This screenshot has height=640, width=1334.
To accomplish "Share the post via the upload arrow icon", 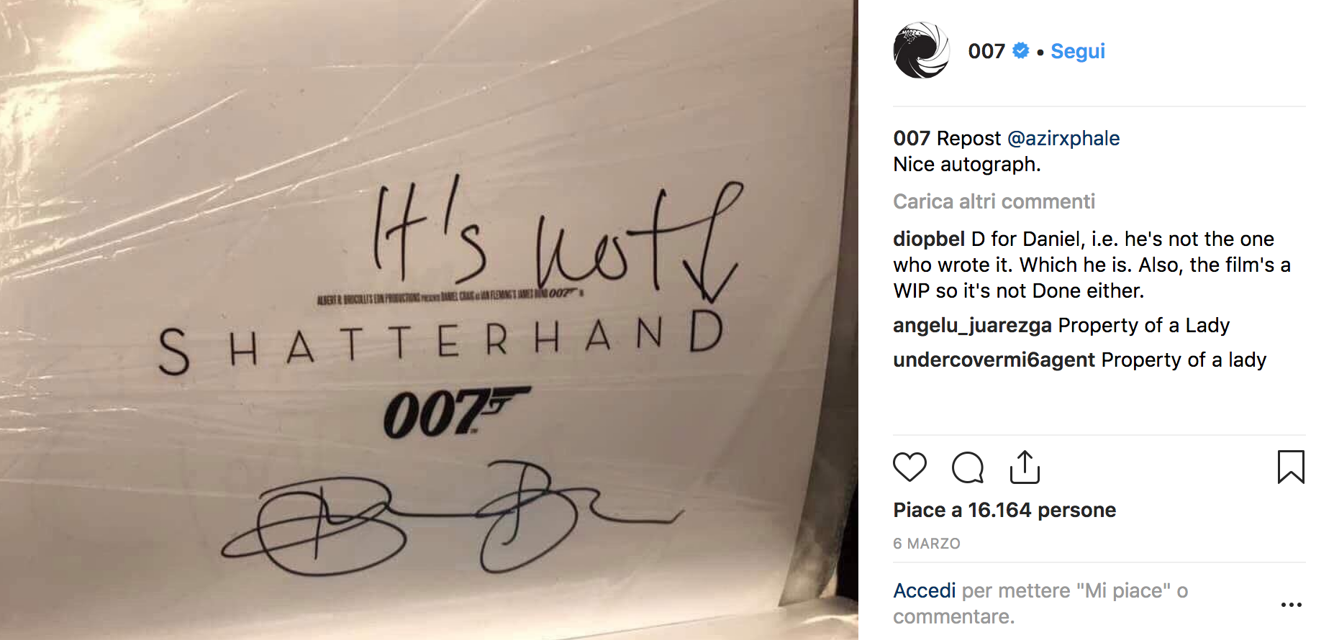I will pos(1025,467).
